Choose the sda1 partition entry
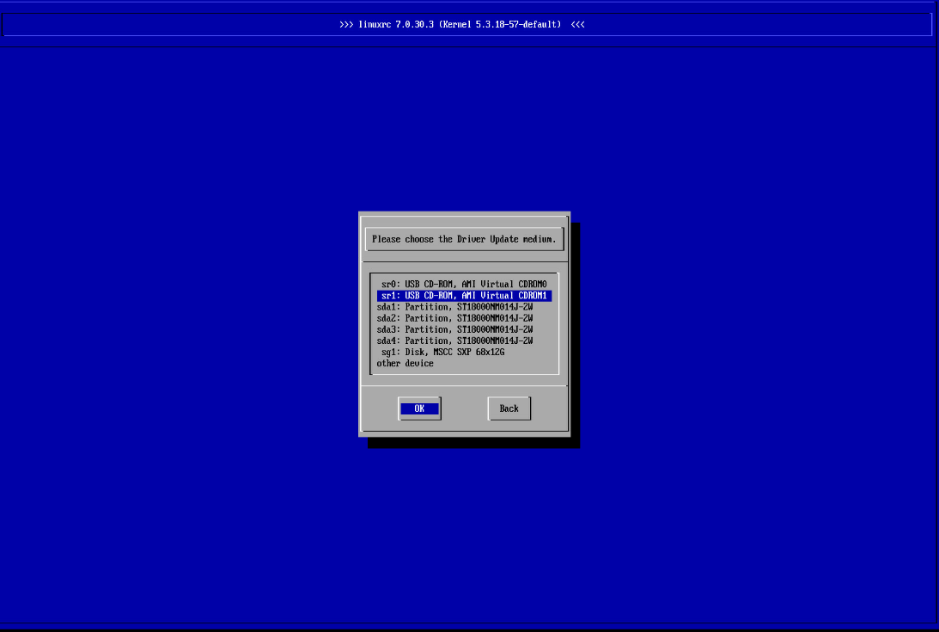 click(x=464, y=307)
